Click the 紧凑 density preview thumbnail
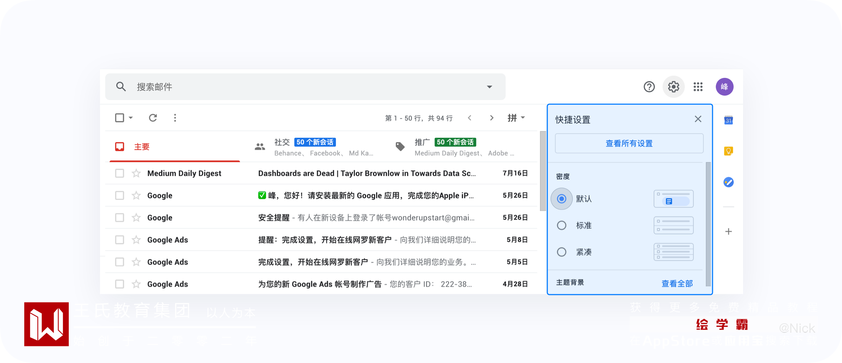Screen dimensions: 842x363 coord(673,252)
